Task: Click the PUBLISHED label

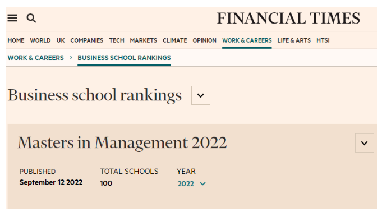Action: coord(38,172)
